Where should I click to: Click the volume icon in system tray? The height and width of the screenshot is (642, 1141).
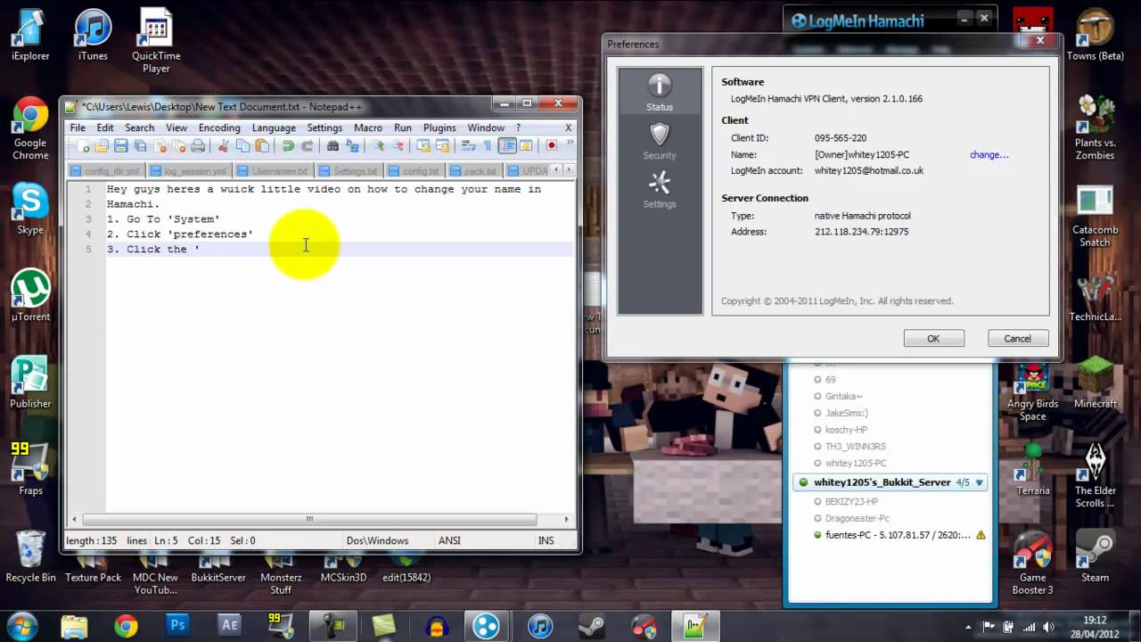click(1050, 626)
